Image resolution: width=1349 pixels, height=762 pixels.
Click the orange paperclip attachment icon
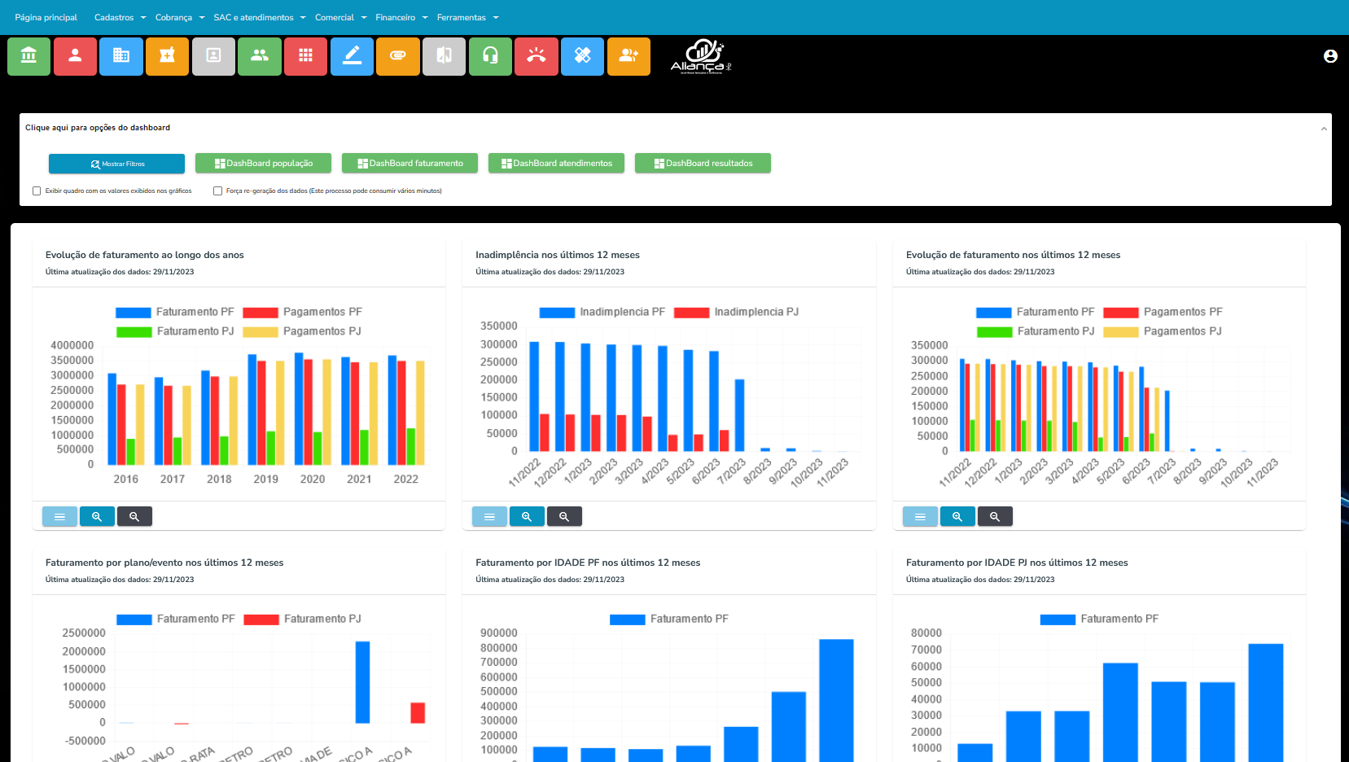398,56
